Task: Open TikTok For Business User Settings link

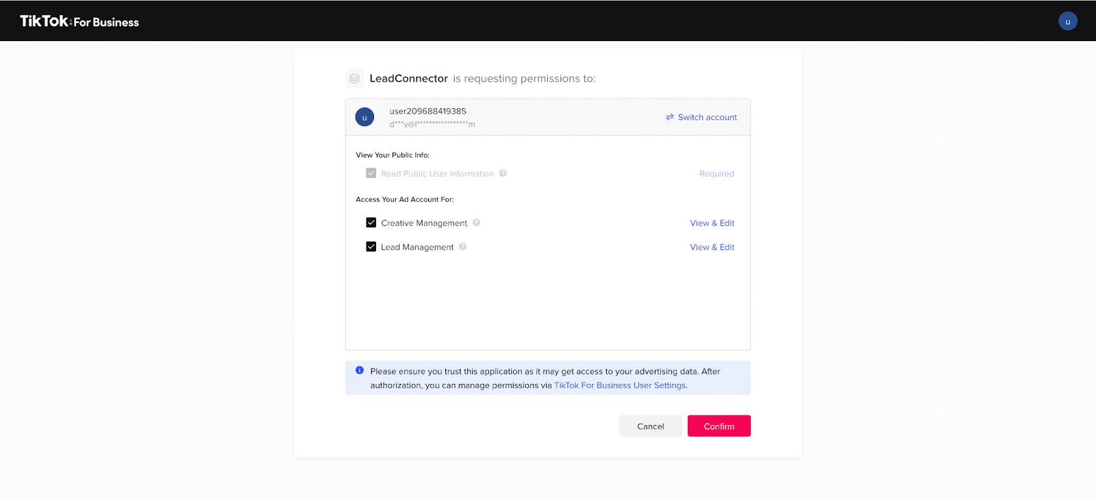Action: pyautogui.click(x=620, y=385)
